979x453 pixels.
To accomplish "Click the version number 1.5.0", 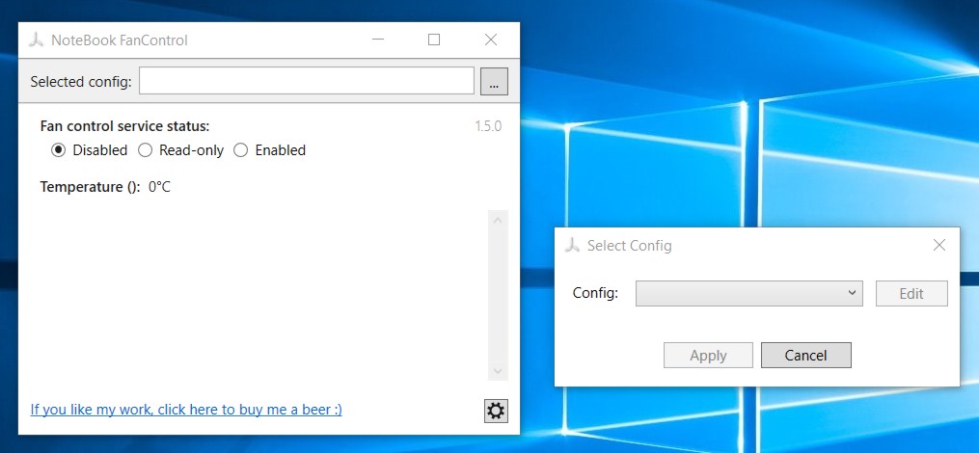I will tap(488, 126).
